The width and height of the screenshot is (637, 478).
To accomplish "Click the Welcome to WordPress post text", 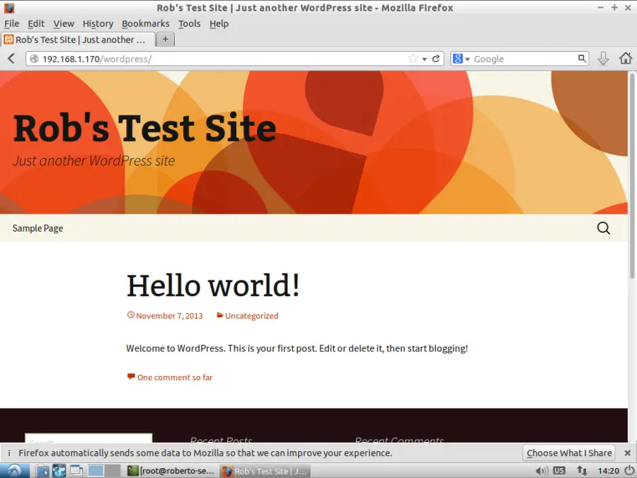I will [x=297, y=348].
